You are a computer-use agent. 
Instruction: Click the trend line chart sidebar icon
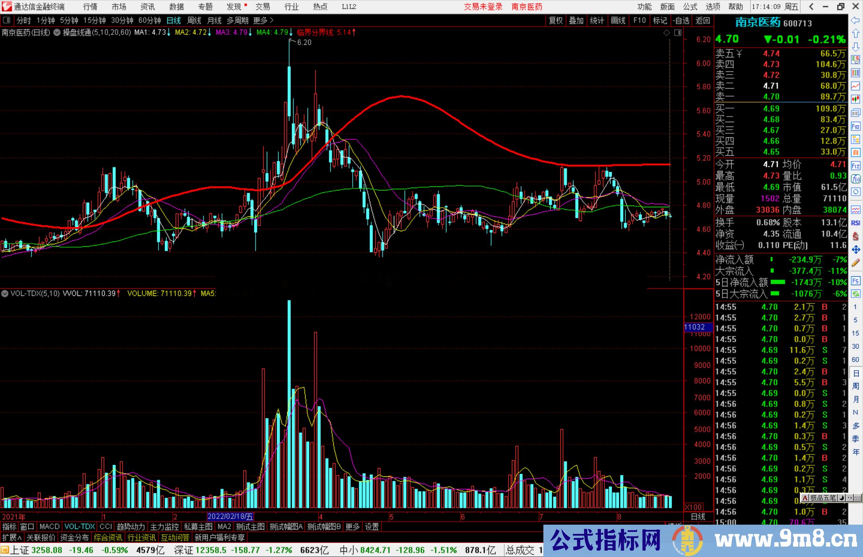pos(855,86)
